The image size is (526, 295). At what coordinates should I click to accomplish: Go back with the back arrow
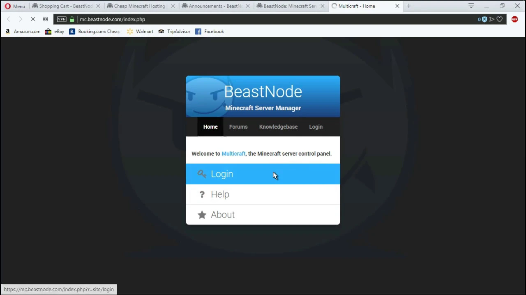(9, 19)
